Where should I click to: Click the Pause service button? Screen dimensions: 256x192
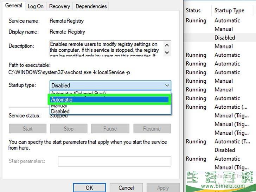click(x=110, y=129)
